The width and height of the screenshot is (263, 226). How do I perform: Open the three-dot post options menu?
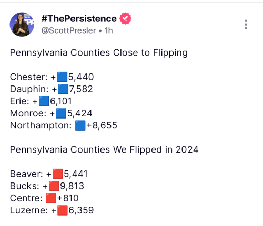pyautogui.click(x=246, y=25)
